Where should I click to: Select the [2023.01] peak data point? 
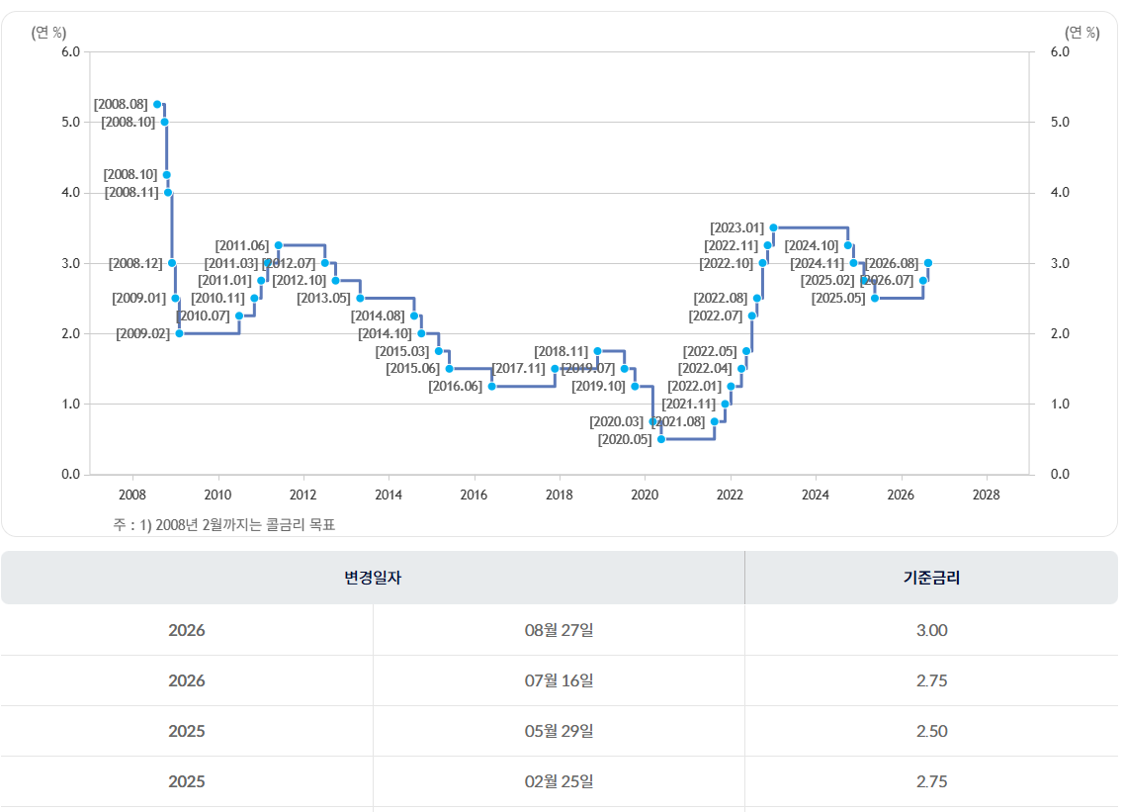773,227
